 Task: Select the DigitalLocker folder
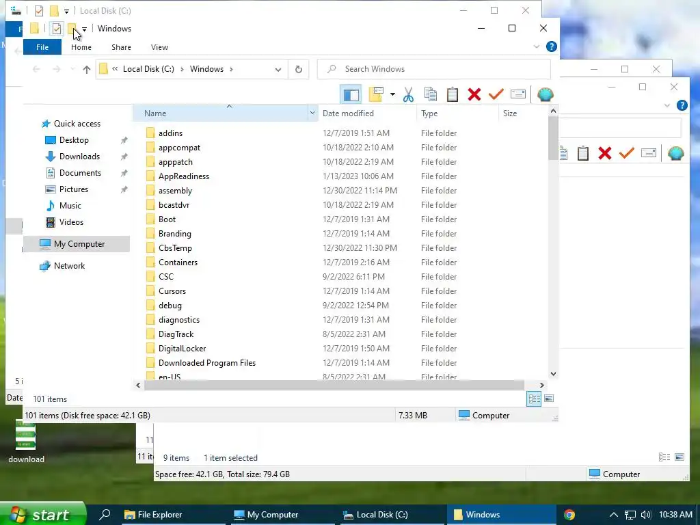coord(182,349)
